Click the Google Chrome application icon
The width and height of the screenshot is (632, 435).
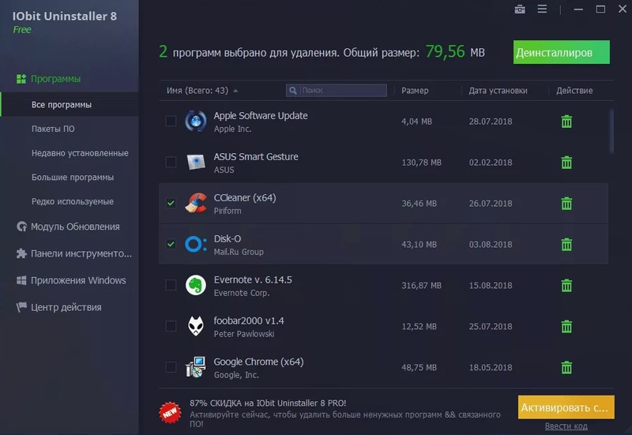tap(195, 368)
